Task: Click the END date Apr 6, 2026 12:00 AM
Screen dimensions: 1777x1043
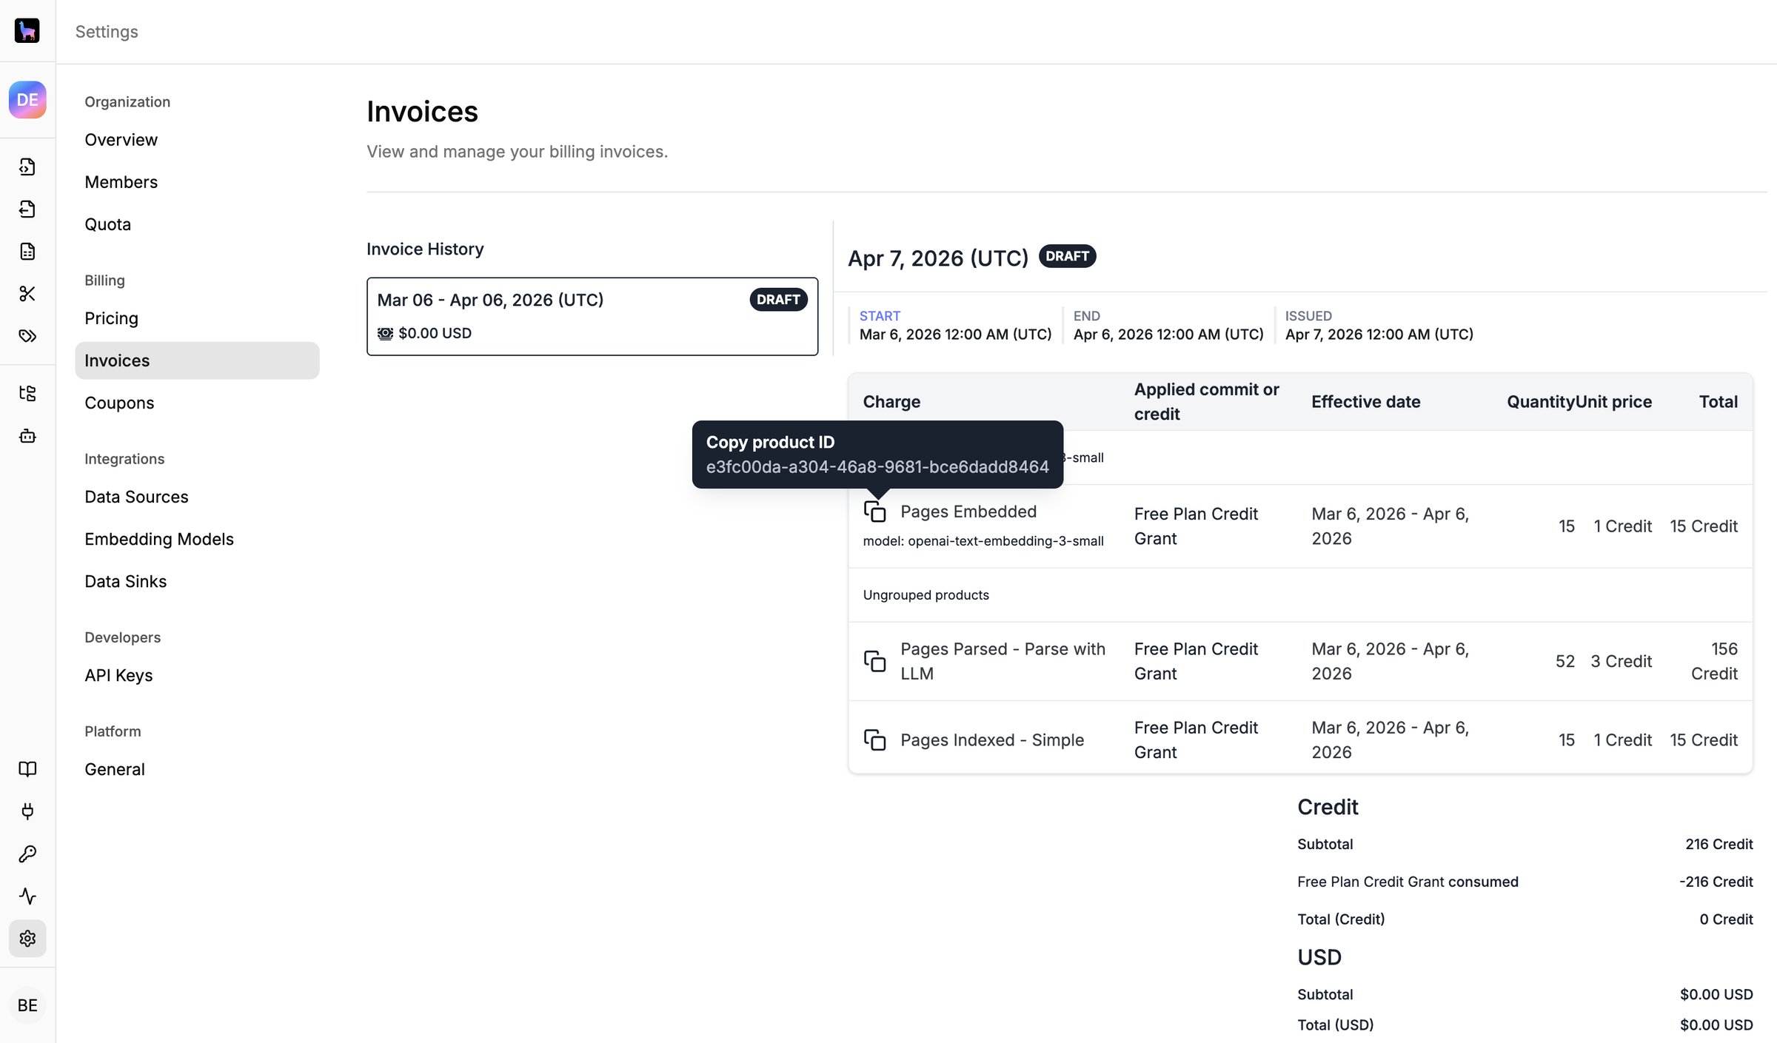Action: [1168, 335]
